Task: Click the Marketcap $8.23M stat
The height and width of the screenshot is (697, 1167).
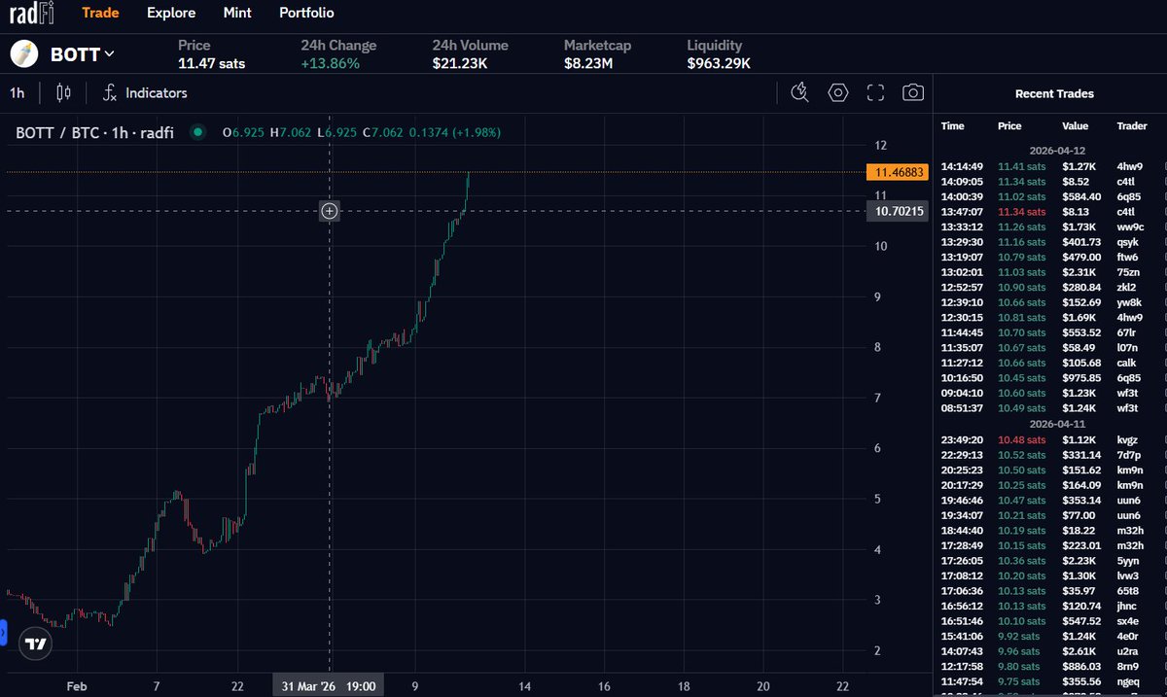Action: click(597, 54)
